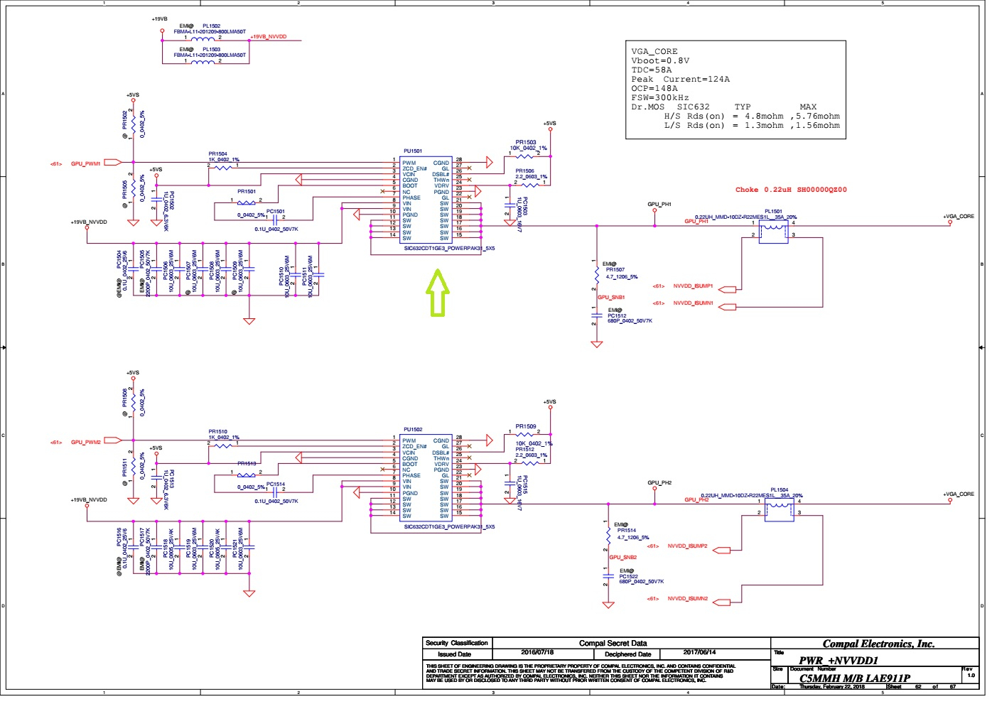Click the PL1502 ferrite bead coil symbol
The width and height of the screenshot is (997, 704).
click(x=203, y=38)
